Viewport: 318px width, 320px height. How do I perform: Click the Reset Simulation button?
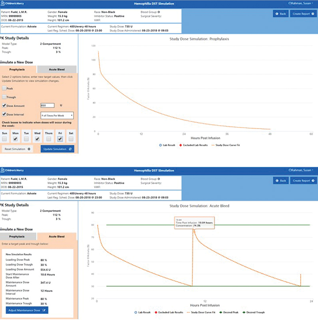(x=17, y=149)
